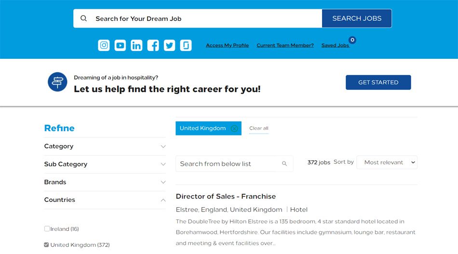
Task: Remove the United Kingdom filter tag
Action: point(234,129)
